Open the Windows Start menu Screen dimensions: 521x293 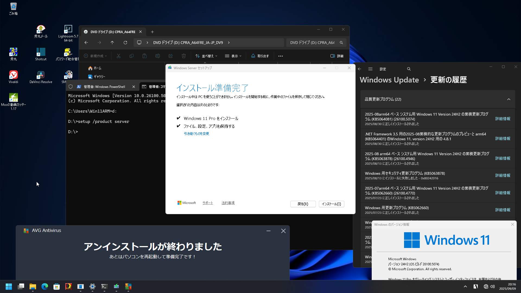(x=9, y=286)
